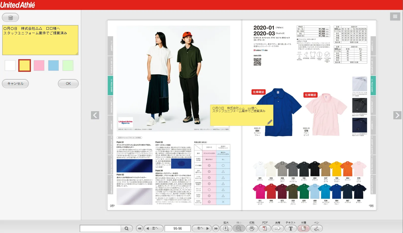The image size is (403, 233).
Task: Open the テキスト text tool
Action: click(x=290, y=228)
